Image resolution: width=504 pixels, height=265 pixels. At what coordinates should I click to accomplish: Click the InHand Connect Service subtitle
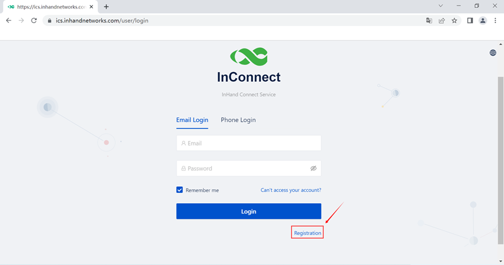249,95
